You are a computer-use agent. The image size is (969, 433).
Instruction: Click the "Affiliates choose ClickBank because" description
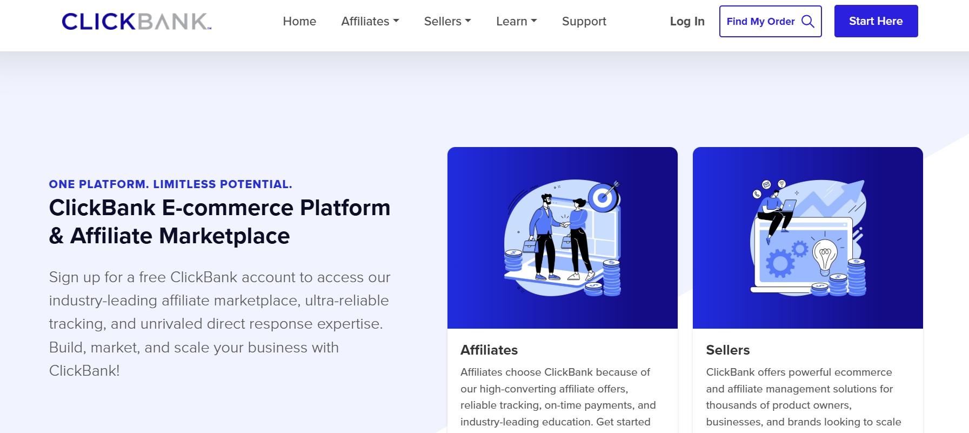[x=558, y=397]
